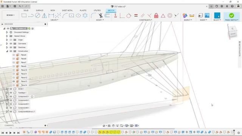Toggle visibility of the NOSE component
Screen dimensions: 242x136
pyautogui.click(x=11, y=89)
